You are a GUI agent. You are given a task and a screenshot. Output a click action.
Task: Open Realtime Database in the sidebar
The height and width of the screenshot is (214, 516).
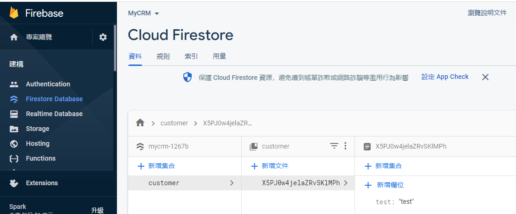54,114
